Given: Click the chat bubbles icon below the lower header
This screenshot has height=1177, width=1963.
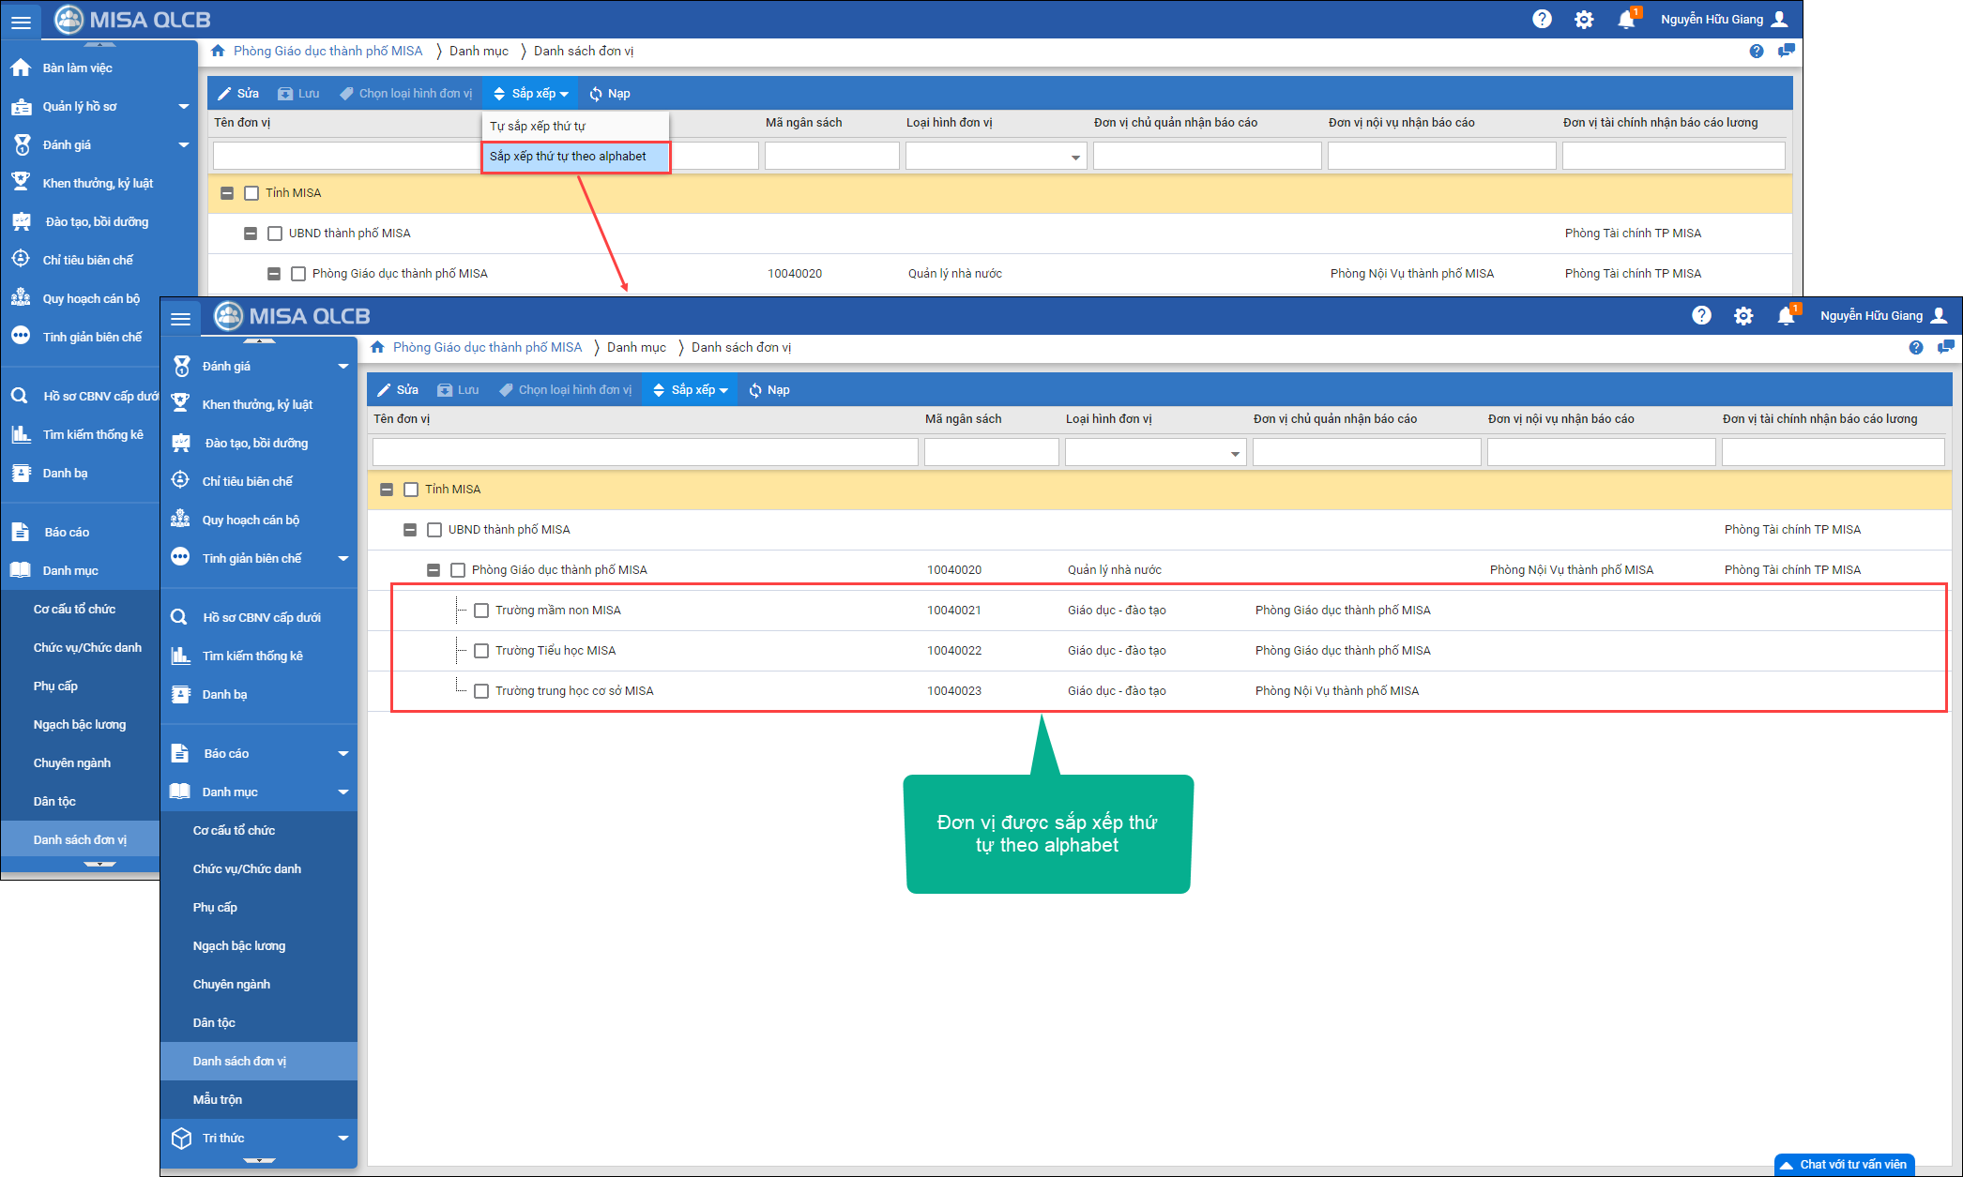Looking at the screenshot, I should (1945, 347).
